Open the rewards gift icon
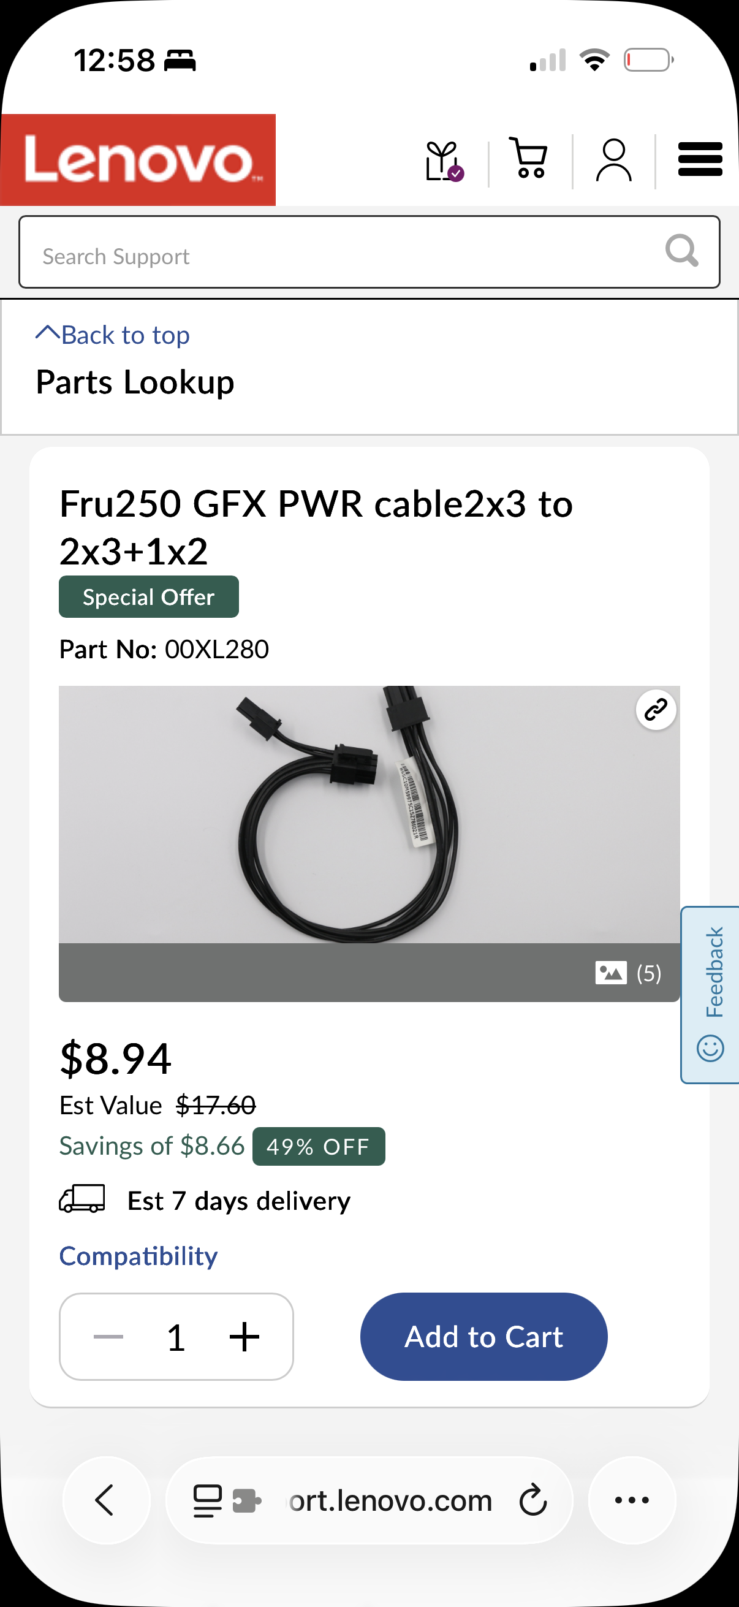The image size is (739, 1607). point(444,161)
